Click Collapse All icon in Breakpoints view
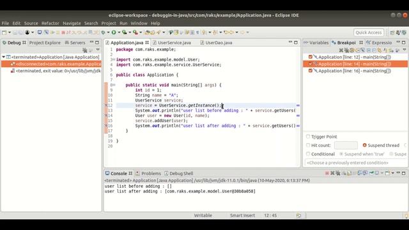 click(374, 50)
